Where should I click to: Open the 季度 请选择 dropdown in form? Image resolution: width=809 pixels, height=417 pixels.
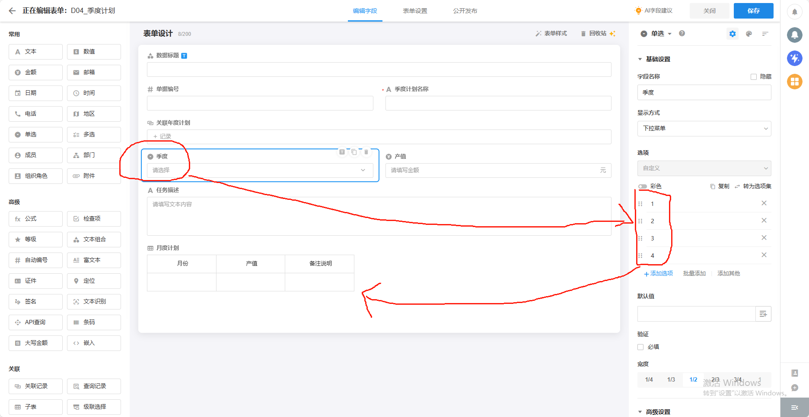(260, 170)
